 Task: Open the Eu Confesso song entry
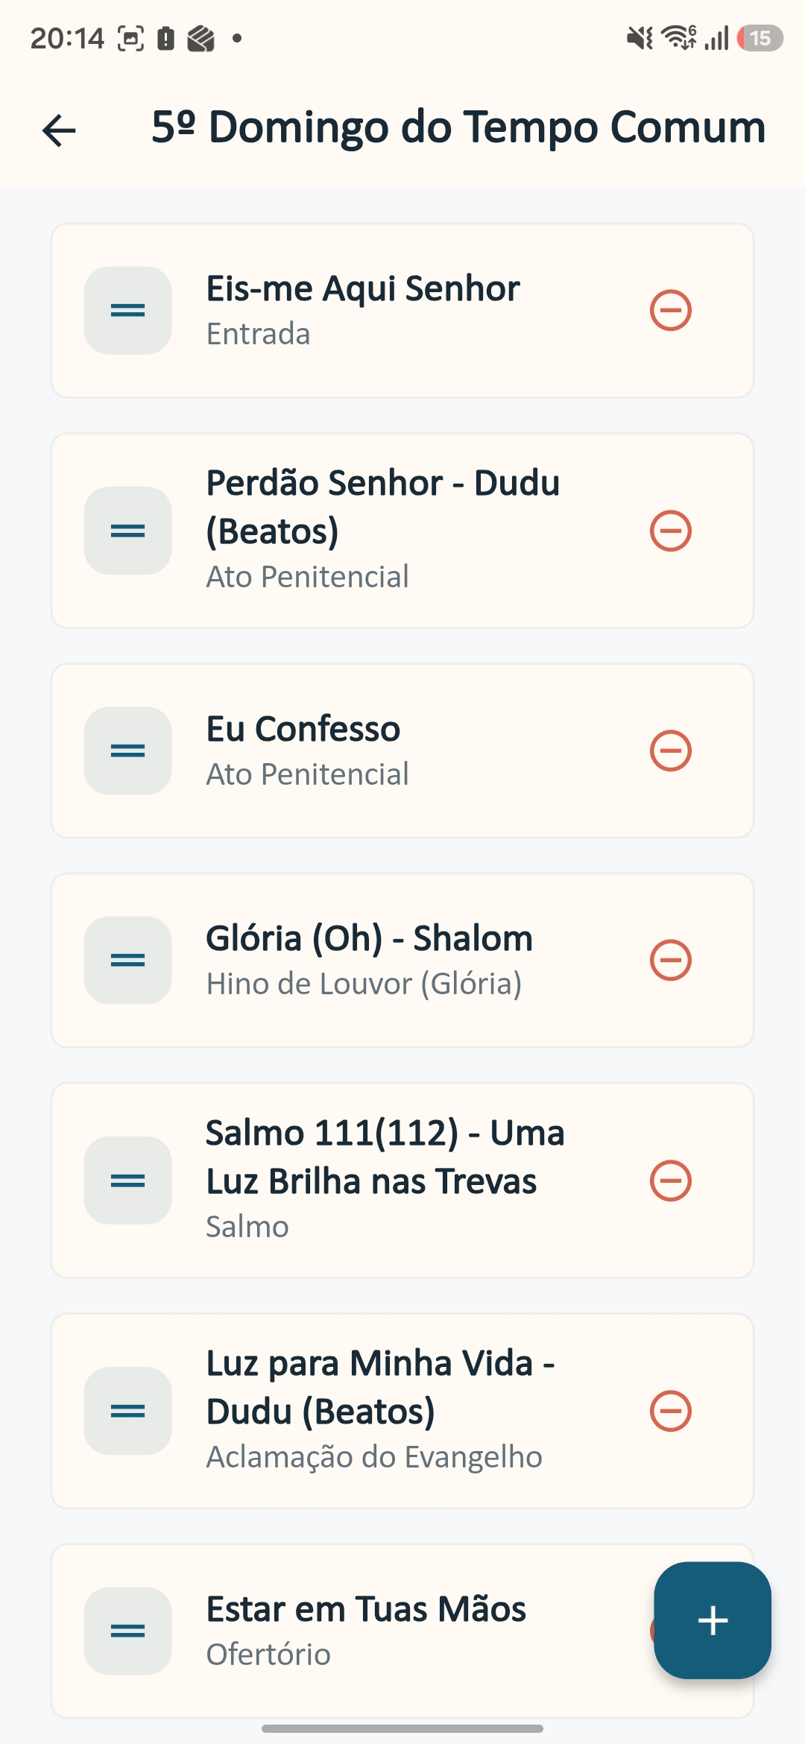402,751
